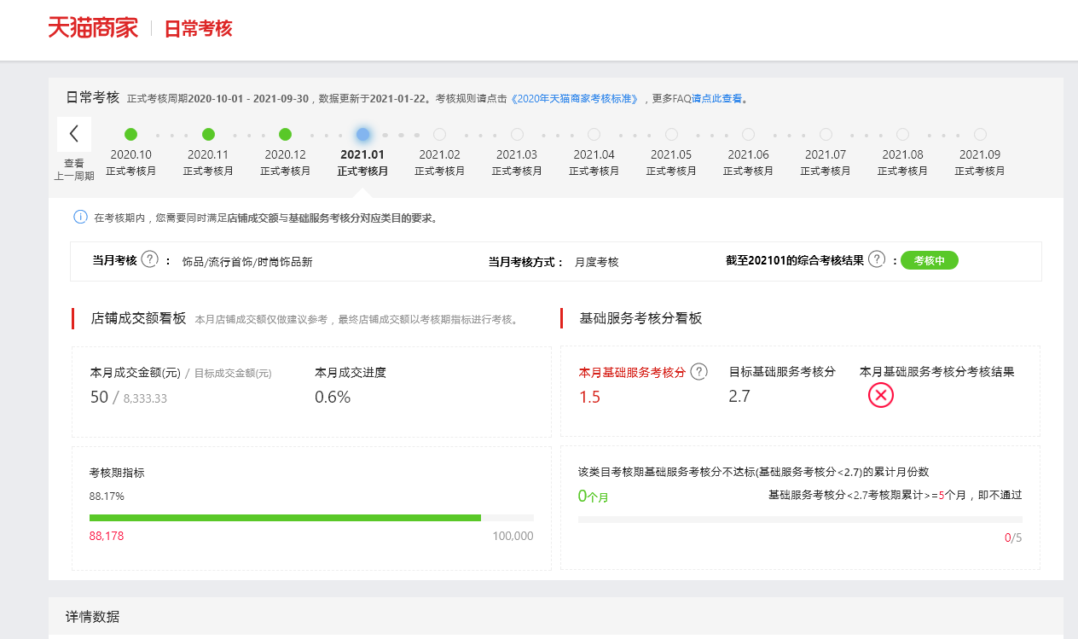Click the 1.5 service score value
Viewport: 1078px width, 639px height.
(589, 397)
